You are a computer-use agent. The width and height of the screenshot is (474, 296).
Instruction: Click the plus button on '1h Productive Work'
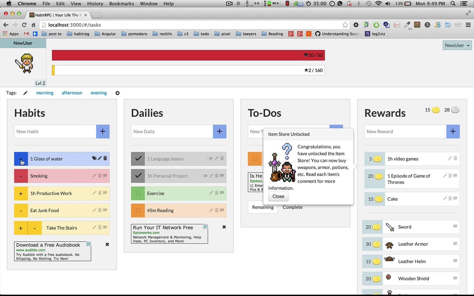point(21,193)
